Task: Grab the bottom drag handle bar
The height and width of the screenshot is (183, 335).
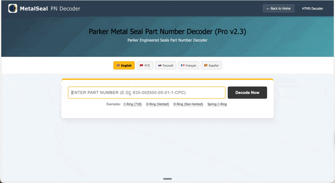Action: coord(167,179)
